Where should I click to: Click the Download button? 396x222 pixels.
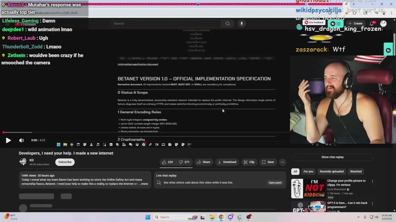(x=227, y=162)
